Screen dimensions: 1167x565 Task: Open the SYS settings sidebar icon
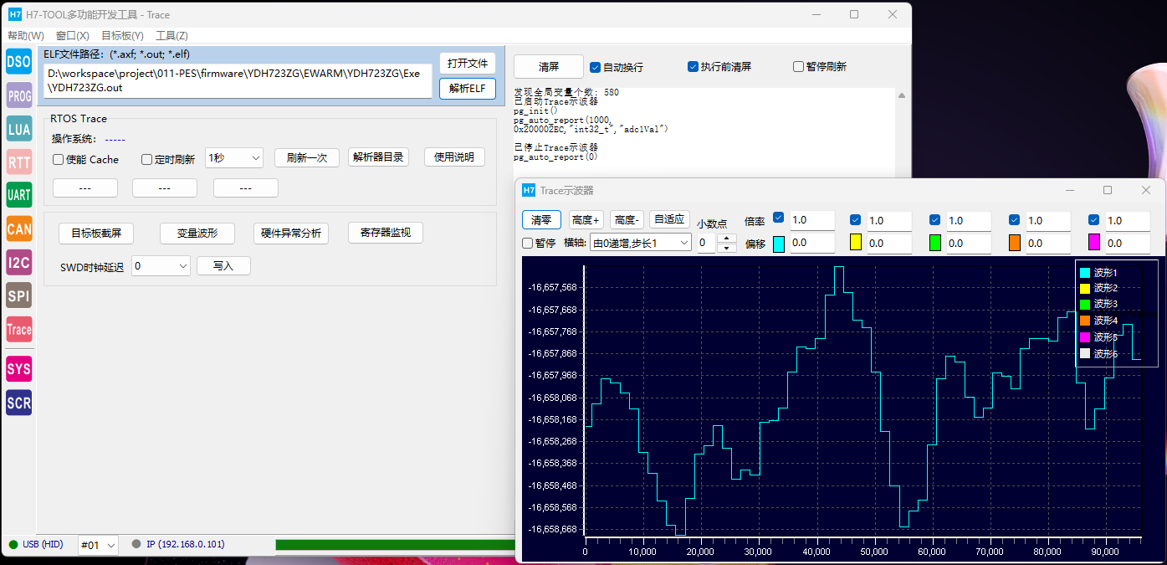[x=18, y=368]
